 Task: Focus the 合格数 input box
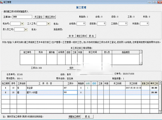click(x=81, y=23)
